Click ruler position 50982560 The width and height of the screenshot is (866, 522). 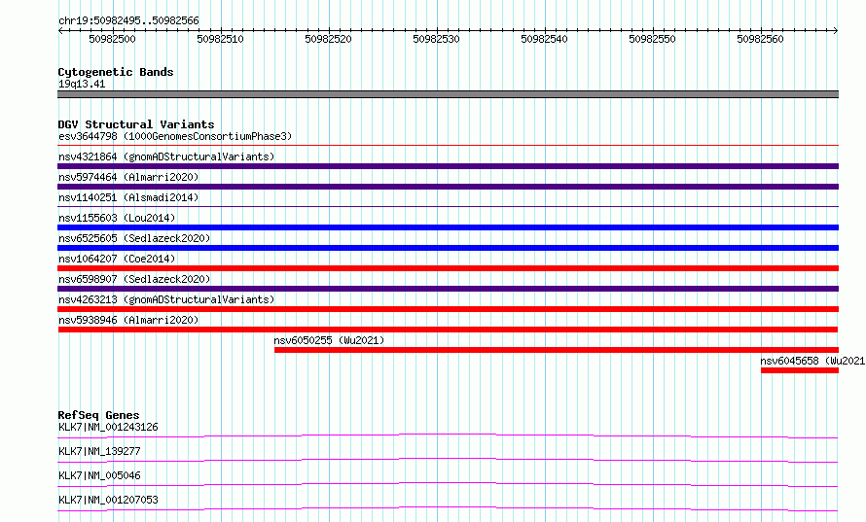760,39
